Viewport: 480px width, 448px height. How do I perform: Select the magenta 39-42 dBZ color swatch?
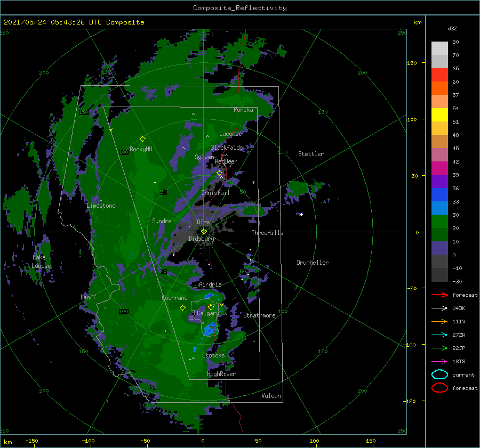pos(439,168)
